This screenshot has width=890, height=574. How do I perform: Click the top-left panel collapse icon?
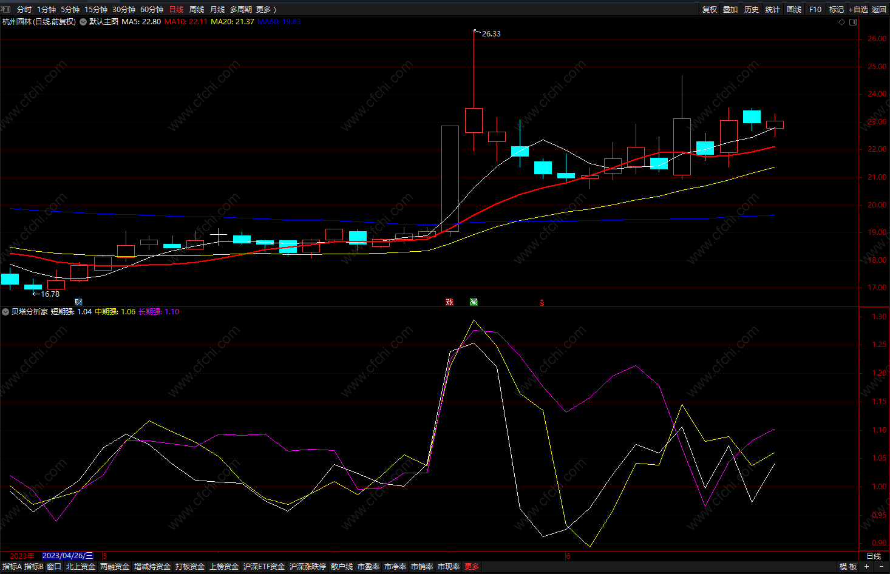click(x=5, y=9)
